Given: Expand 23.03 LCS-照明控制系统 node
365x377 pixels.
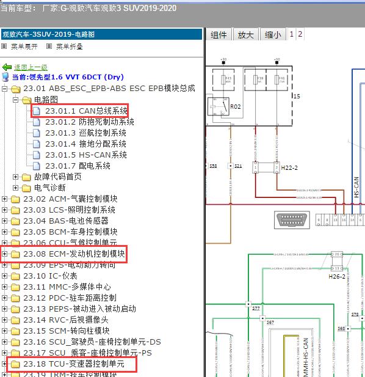Looking at the screenshot, I should pyautogui.click(x=4, y=210).
